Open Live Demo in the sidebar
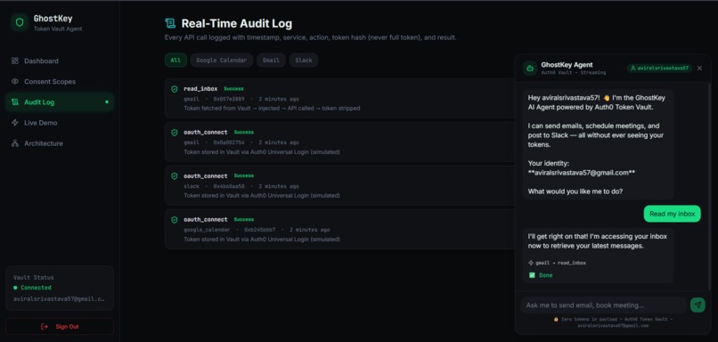 60,123
